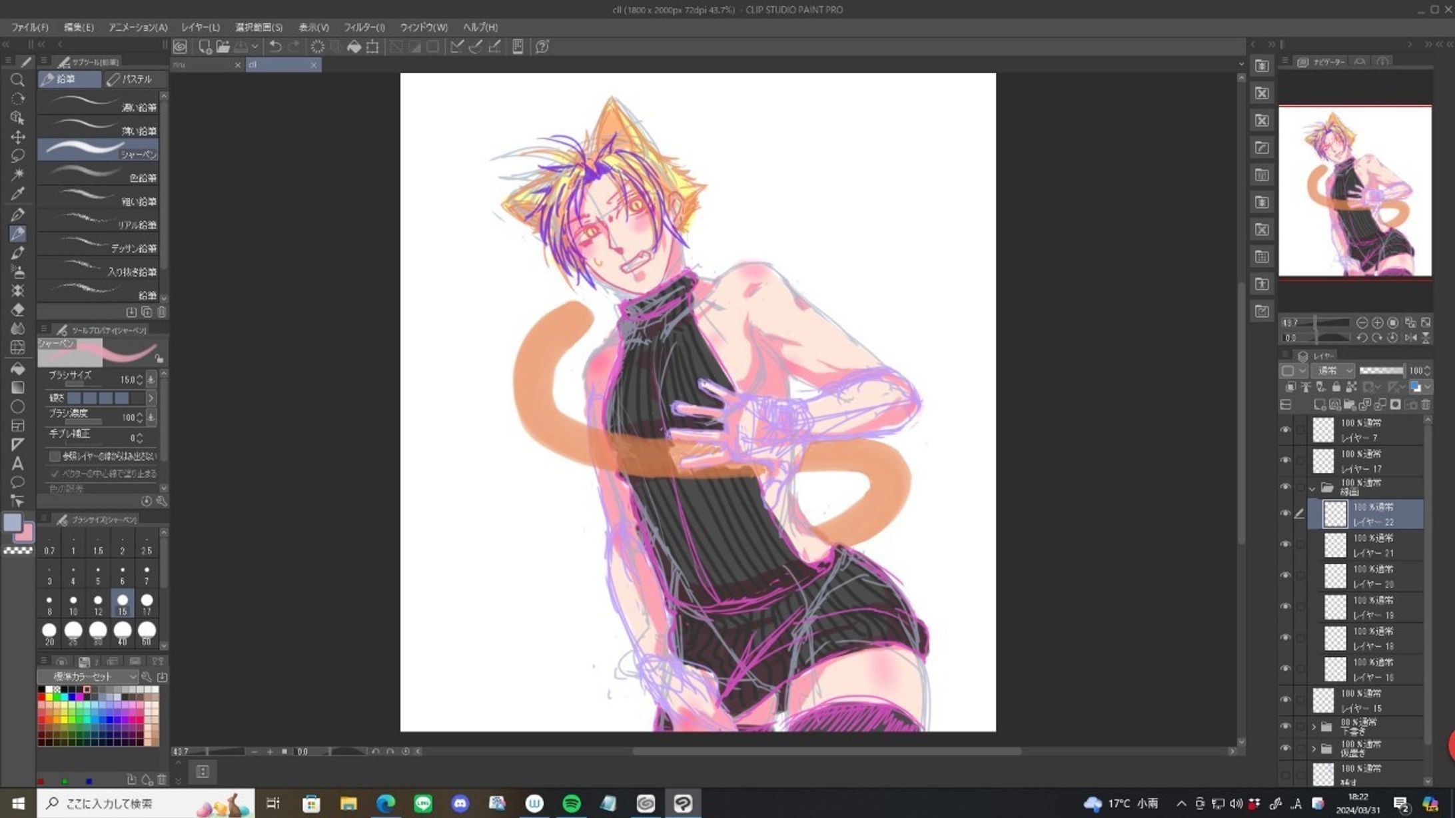Toggle visibility of レイヤー 21

click(1285, 544)
